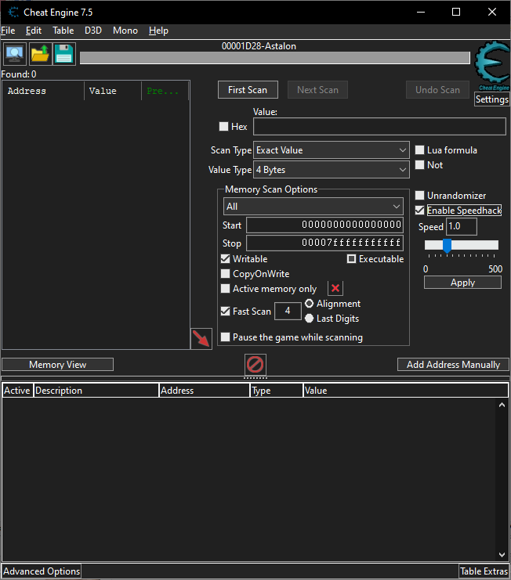511x580 pixels.
Task: Open the Scan Type dropdown
Action: click(x=332, y=150)
